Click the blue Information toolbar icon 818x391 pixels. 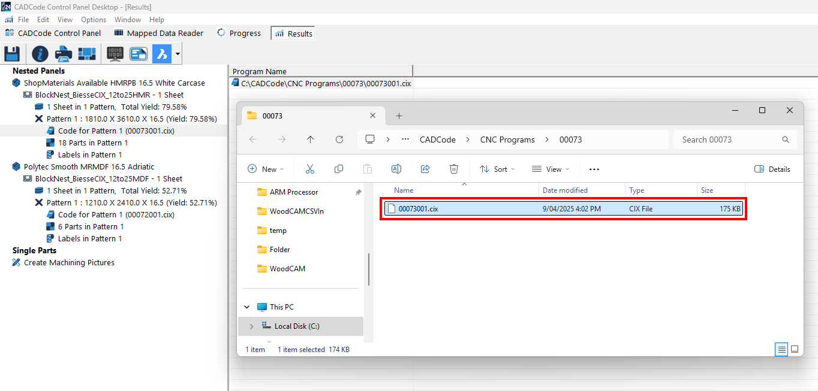40,54
